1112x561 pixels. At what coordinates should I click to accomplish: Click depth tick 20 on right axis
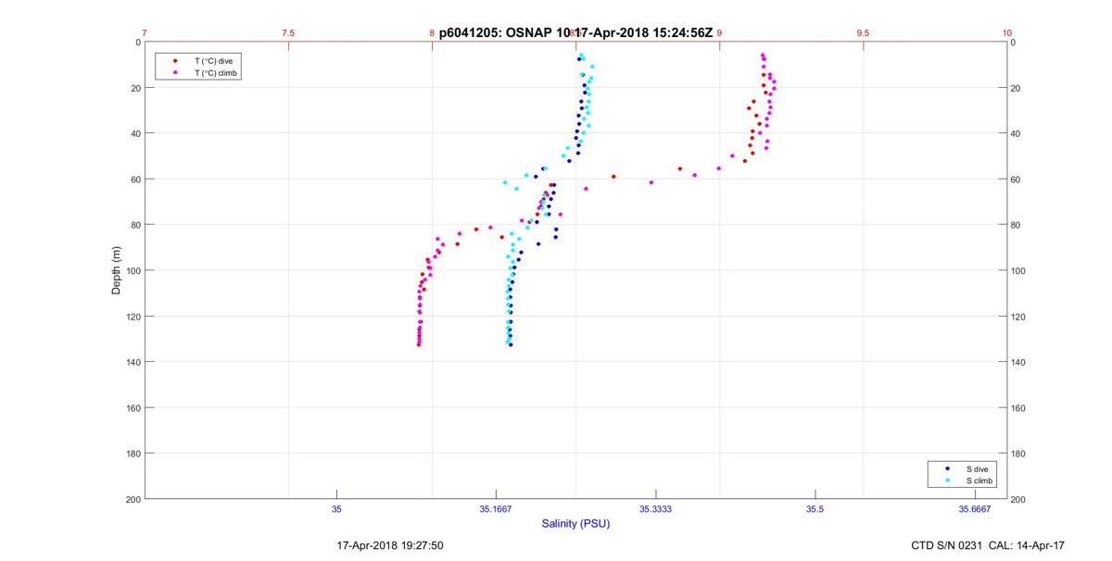click(x=1017, y=88)
